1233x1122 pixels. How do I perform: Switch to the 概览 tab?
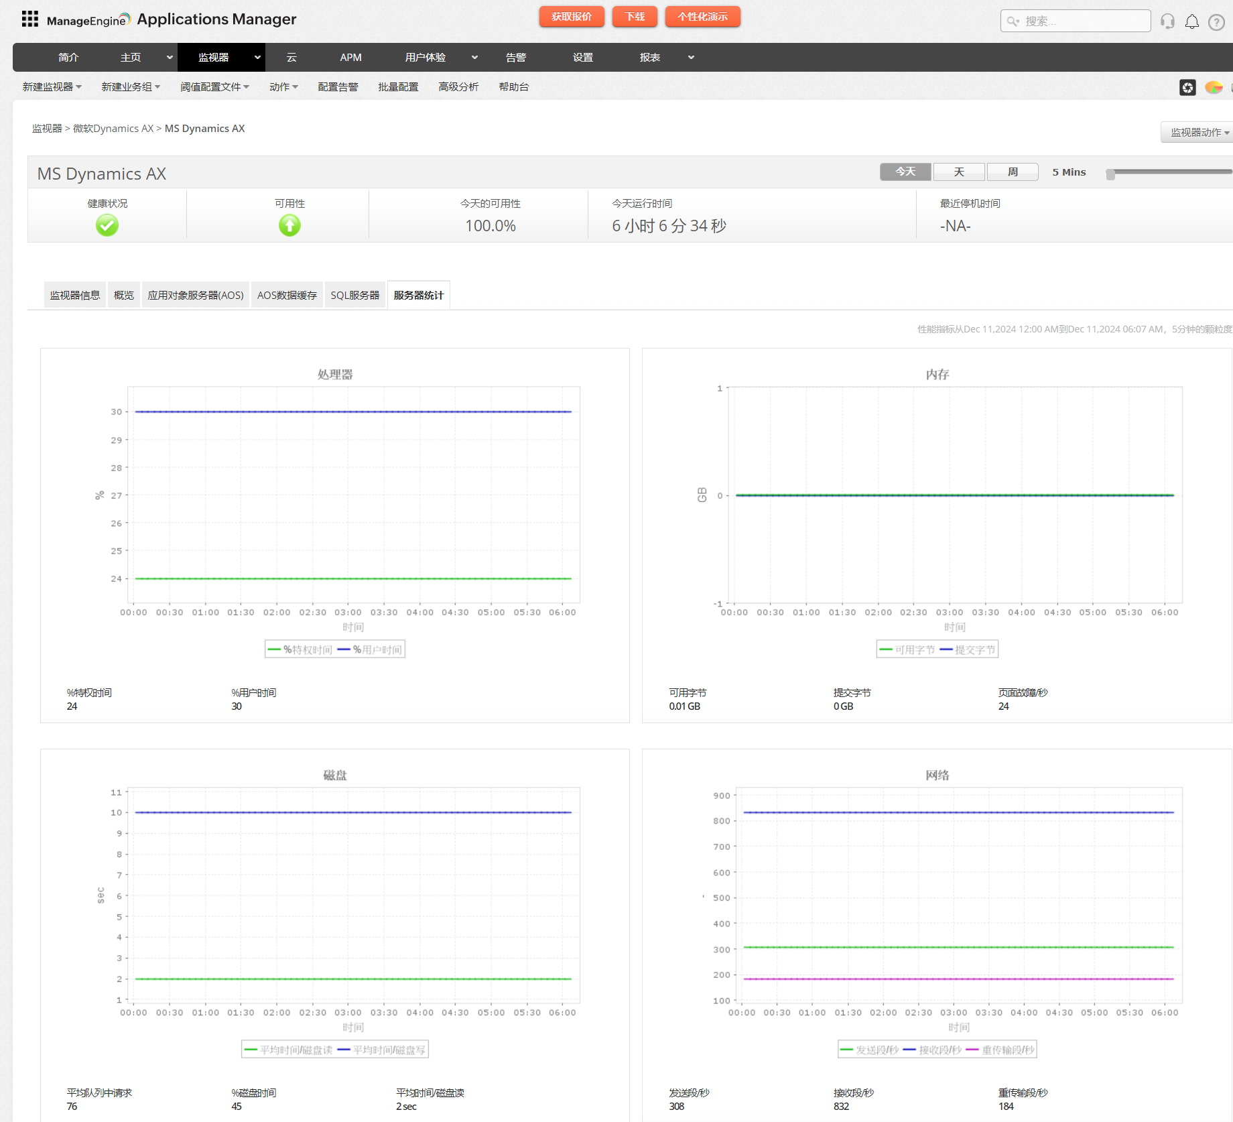pyautogui.click(x=124, y=296)
